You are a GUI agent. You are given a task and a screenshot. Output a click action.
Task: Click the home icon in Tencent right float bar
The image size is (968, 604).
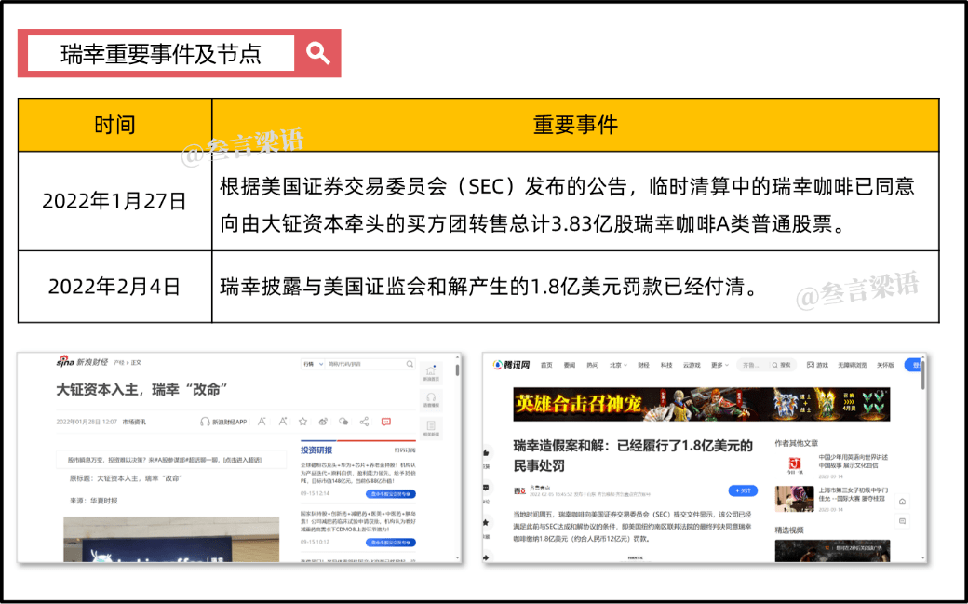(902, 503)
